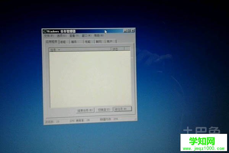Open the 窗口(W) Windows menu
The height and width of the screenshot is (153, 229).
point(87,36)
